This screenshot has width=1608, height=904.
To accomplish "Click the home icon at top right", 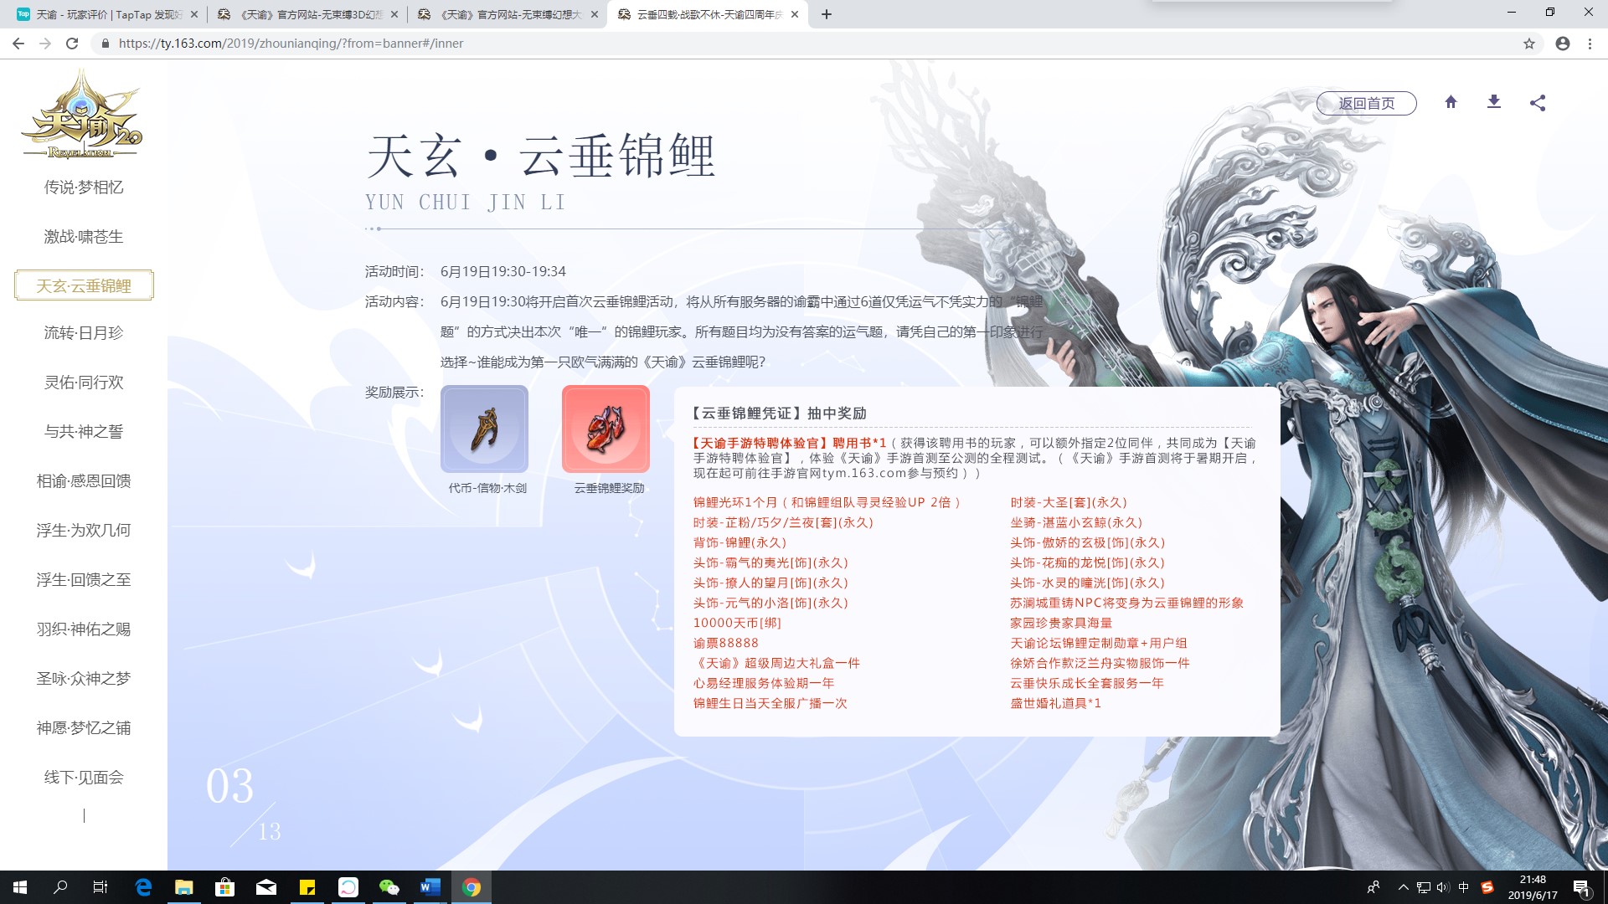I will (x=1451, y=102).
